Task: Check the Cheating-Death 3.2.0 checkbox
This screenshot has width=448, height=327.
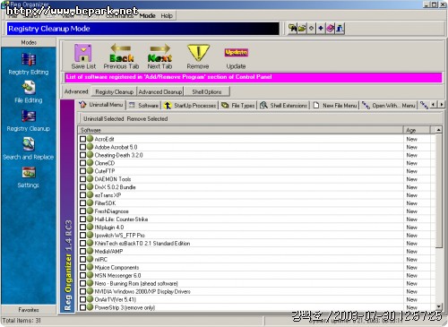Action: click(x=82, y=155)
